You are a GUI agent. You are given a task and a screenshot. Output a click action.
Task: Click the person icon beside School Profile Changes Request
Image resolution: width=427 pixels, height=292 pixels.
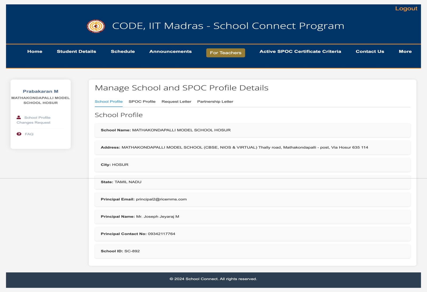pyautogui.click(x=19, y=117)
